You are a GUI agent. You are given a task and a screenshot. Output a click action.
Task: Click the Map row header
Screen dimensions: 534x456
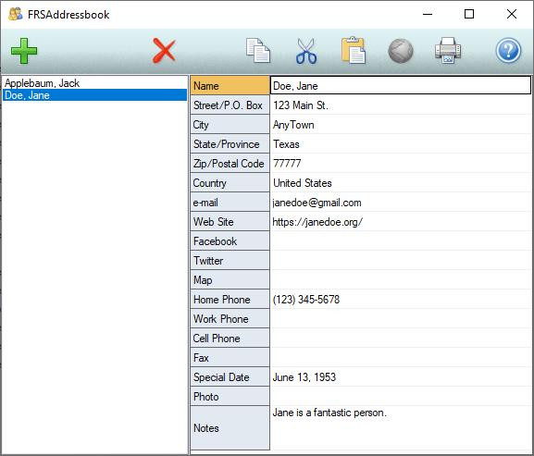point(230,280)
